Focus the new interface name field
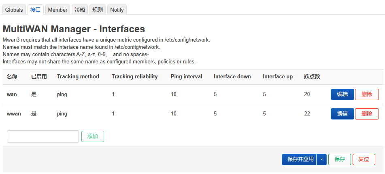The height and width of the screenshot is (174, 385). 43,136
